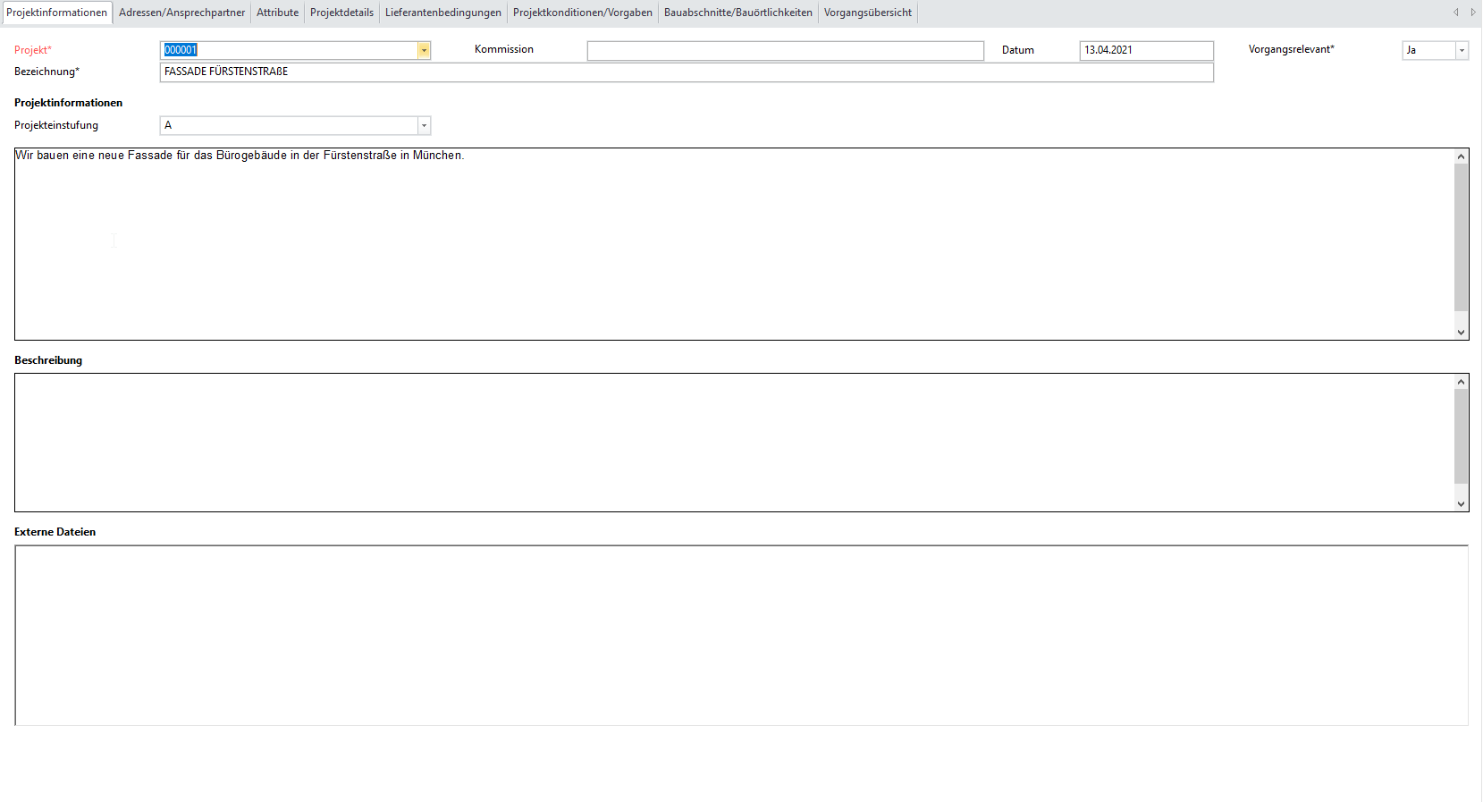
Task: Switch to the Adressen/Ansprechpartner tab
Action: click(181, 13)
